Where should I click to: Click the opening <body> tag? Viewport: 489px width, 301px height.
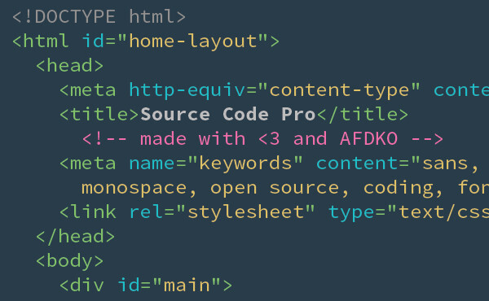tap(69, 261)
